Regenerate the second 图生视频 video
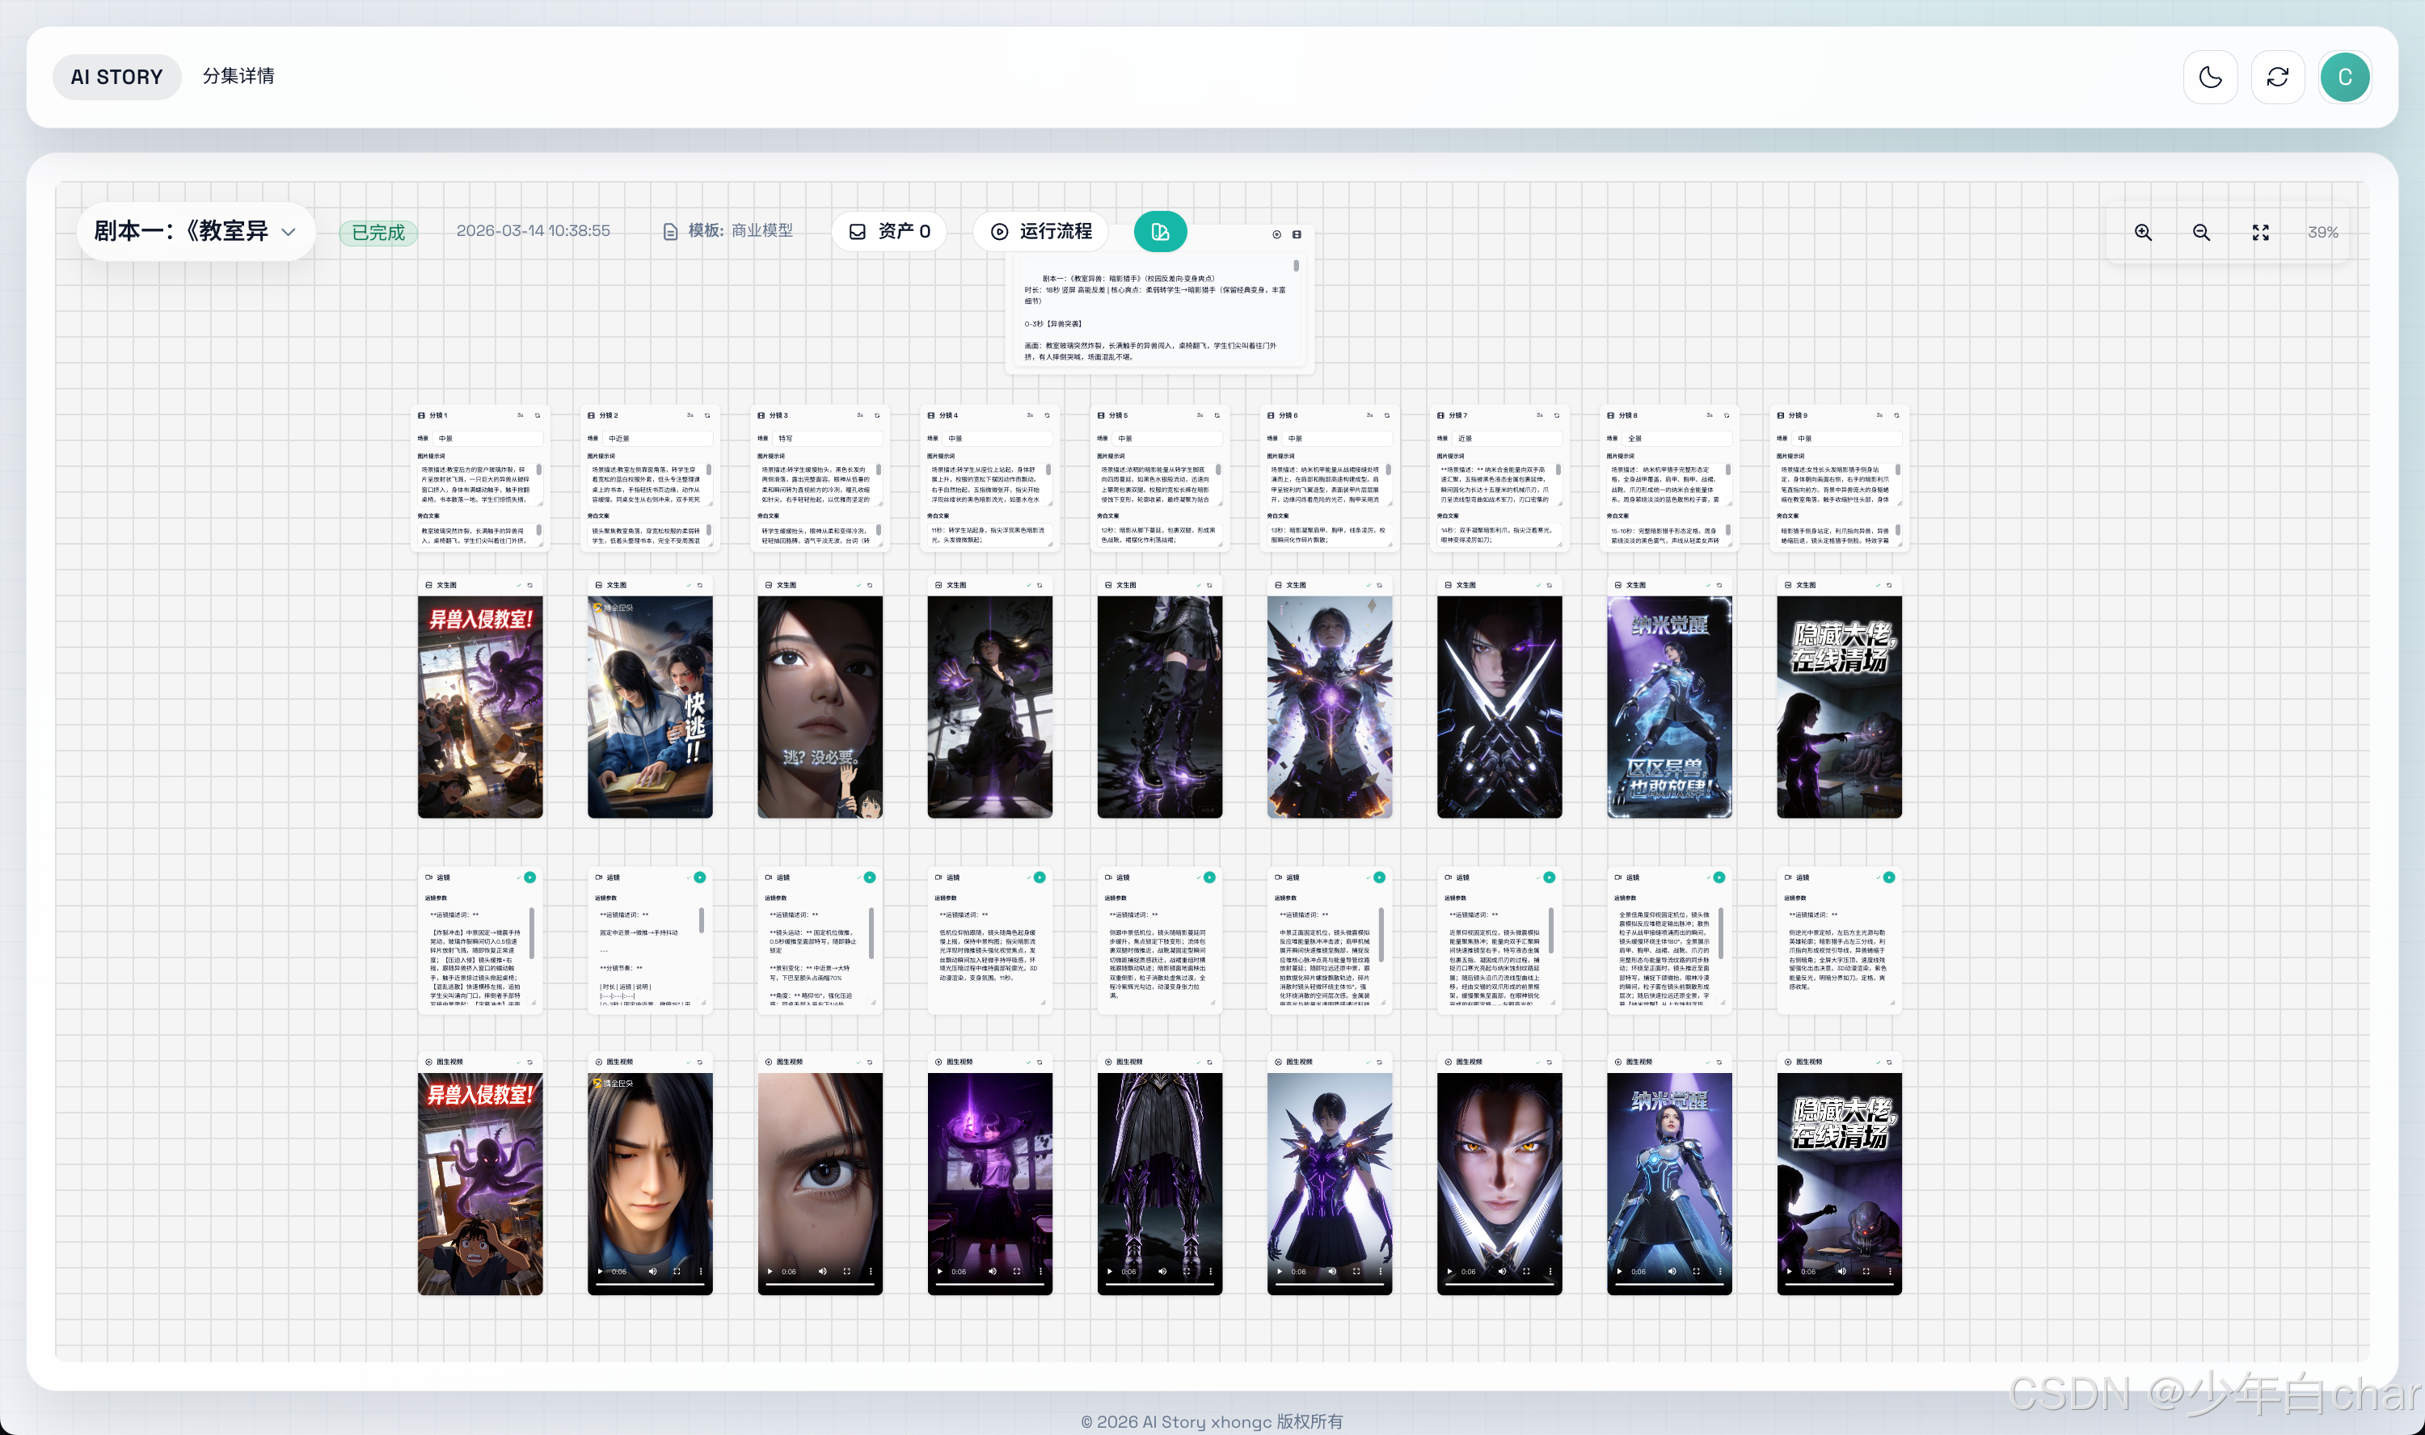 point(700,1063)
